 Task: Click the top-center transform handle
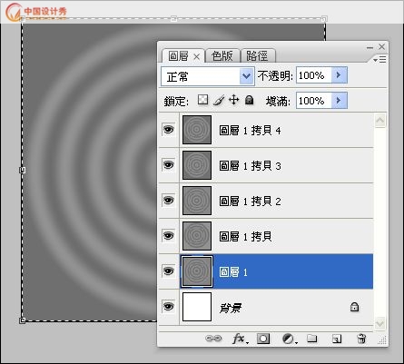[x=173, y=19]
